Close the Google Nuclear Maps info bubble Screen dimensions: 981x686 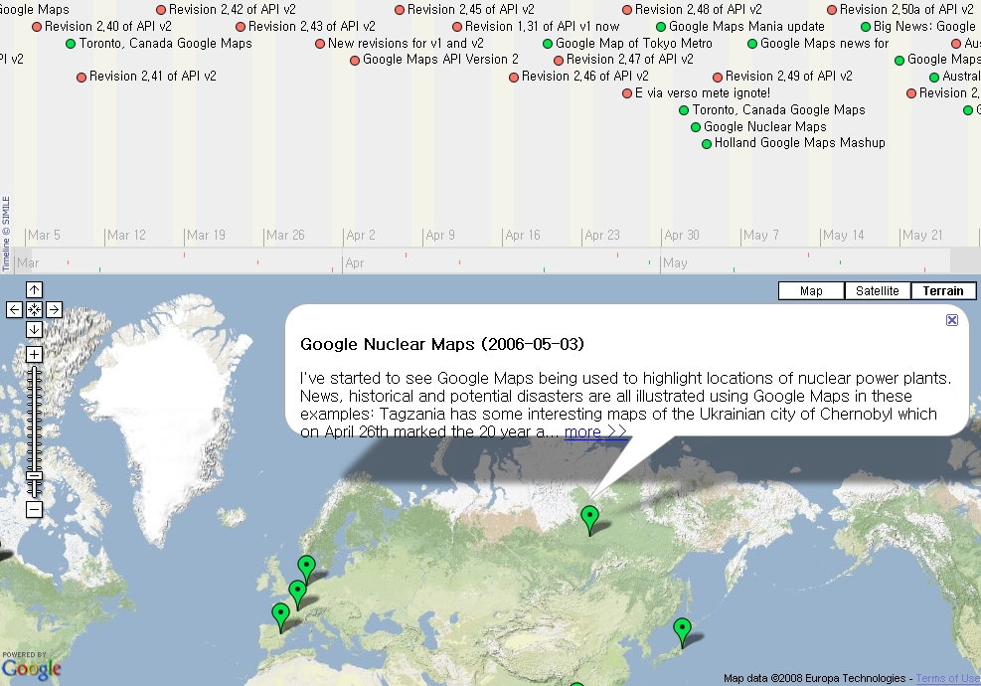[951, 320]
